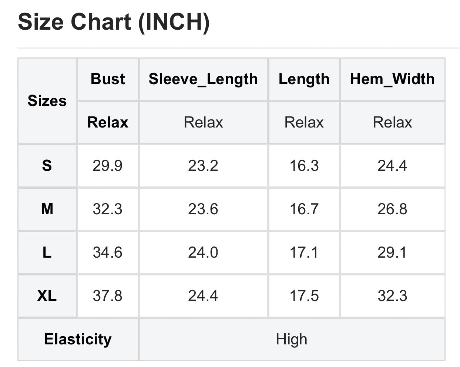Screen dimensions: 460x367
Task: Click the 37.8 bust value for XL
Action: coord(107,296)
